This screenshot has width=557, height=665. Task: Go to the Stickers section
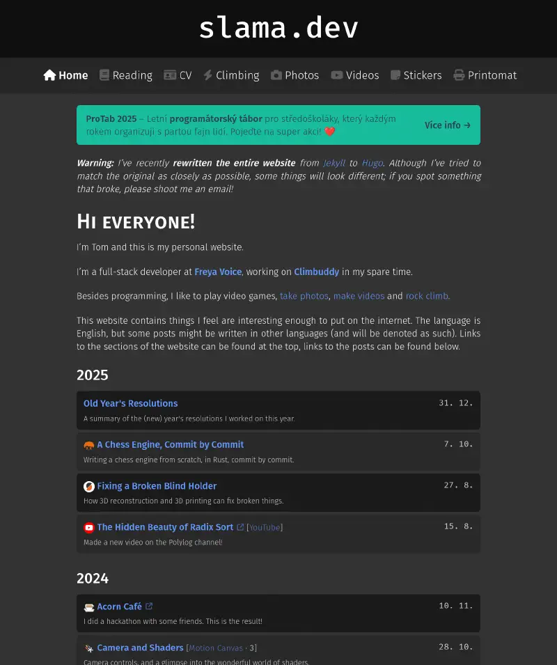[423, 75]
